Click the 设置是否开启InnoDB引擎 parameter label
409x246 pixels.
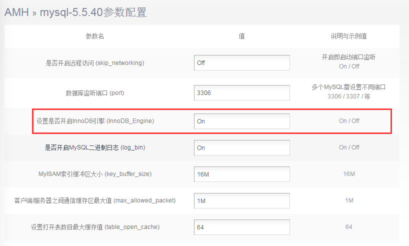point(95,121)
